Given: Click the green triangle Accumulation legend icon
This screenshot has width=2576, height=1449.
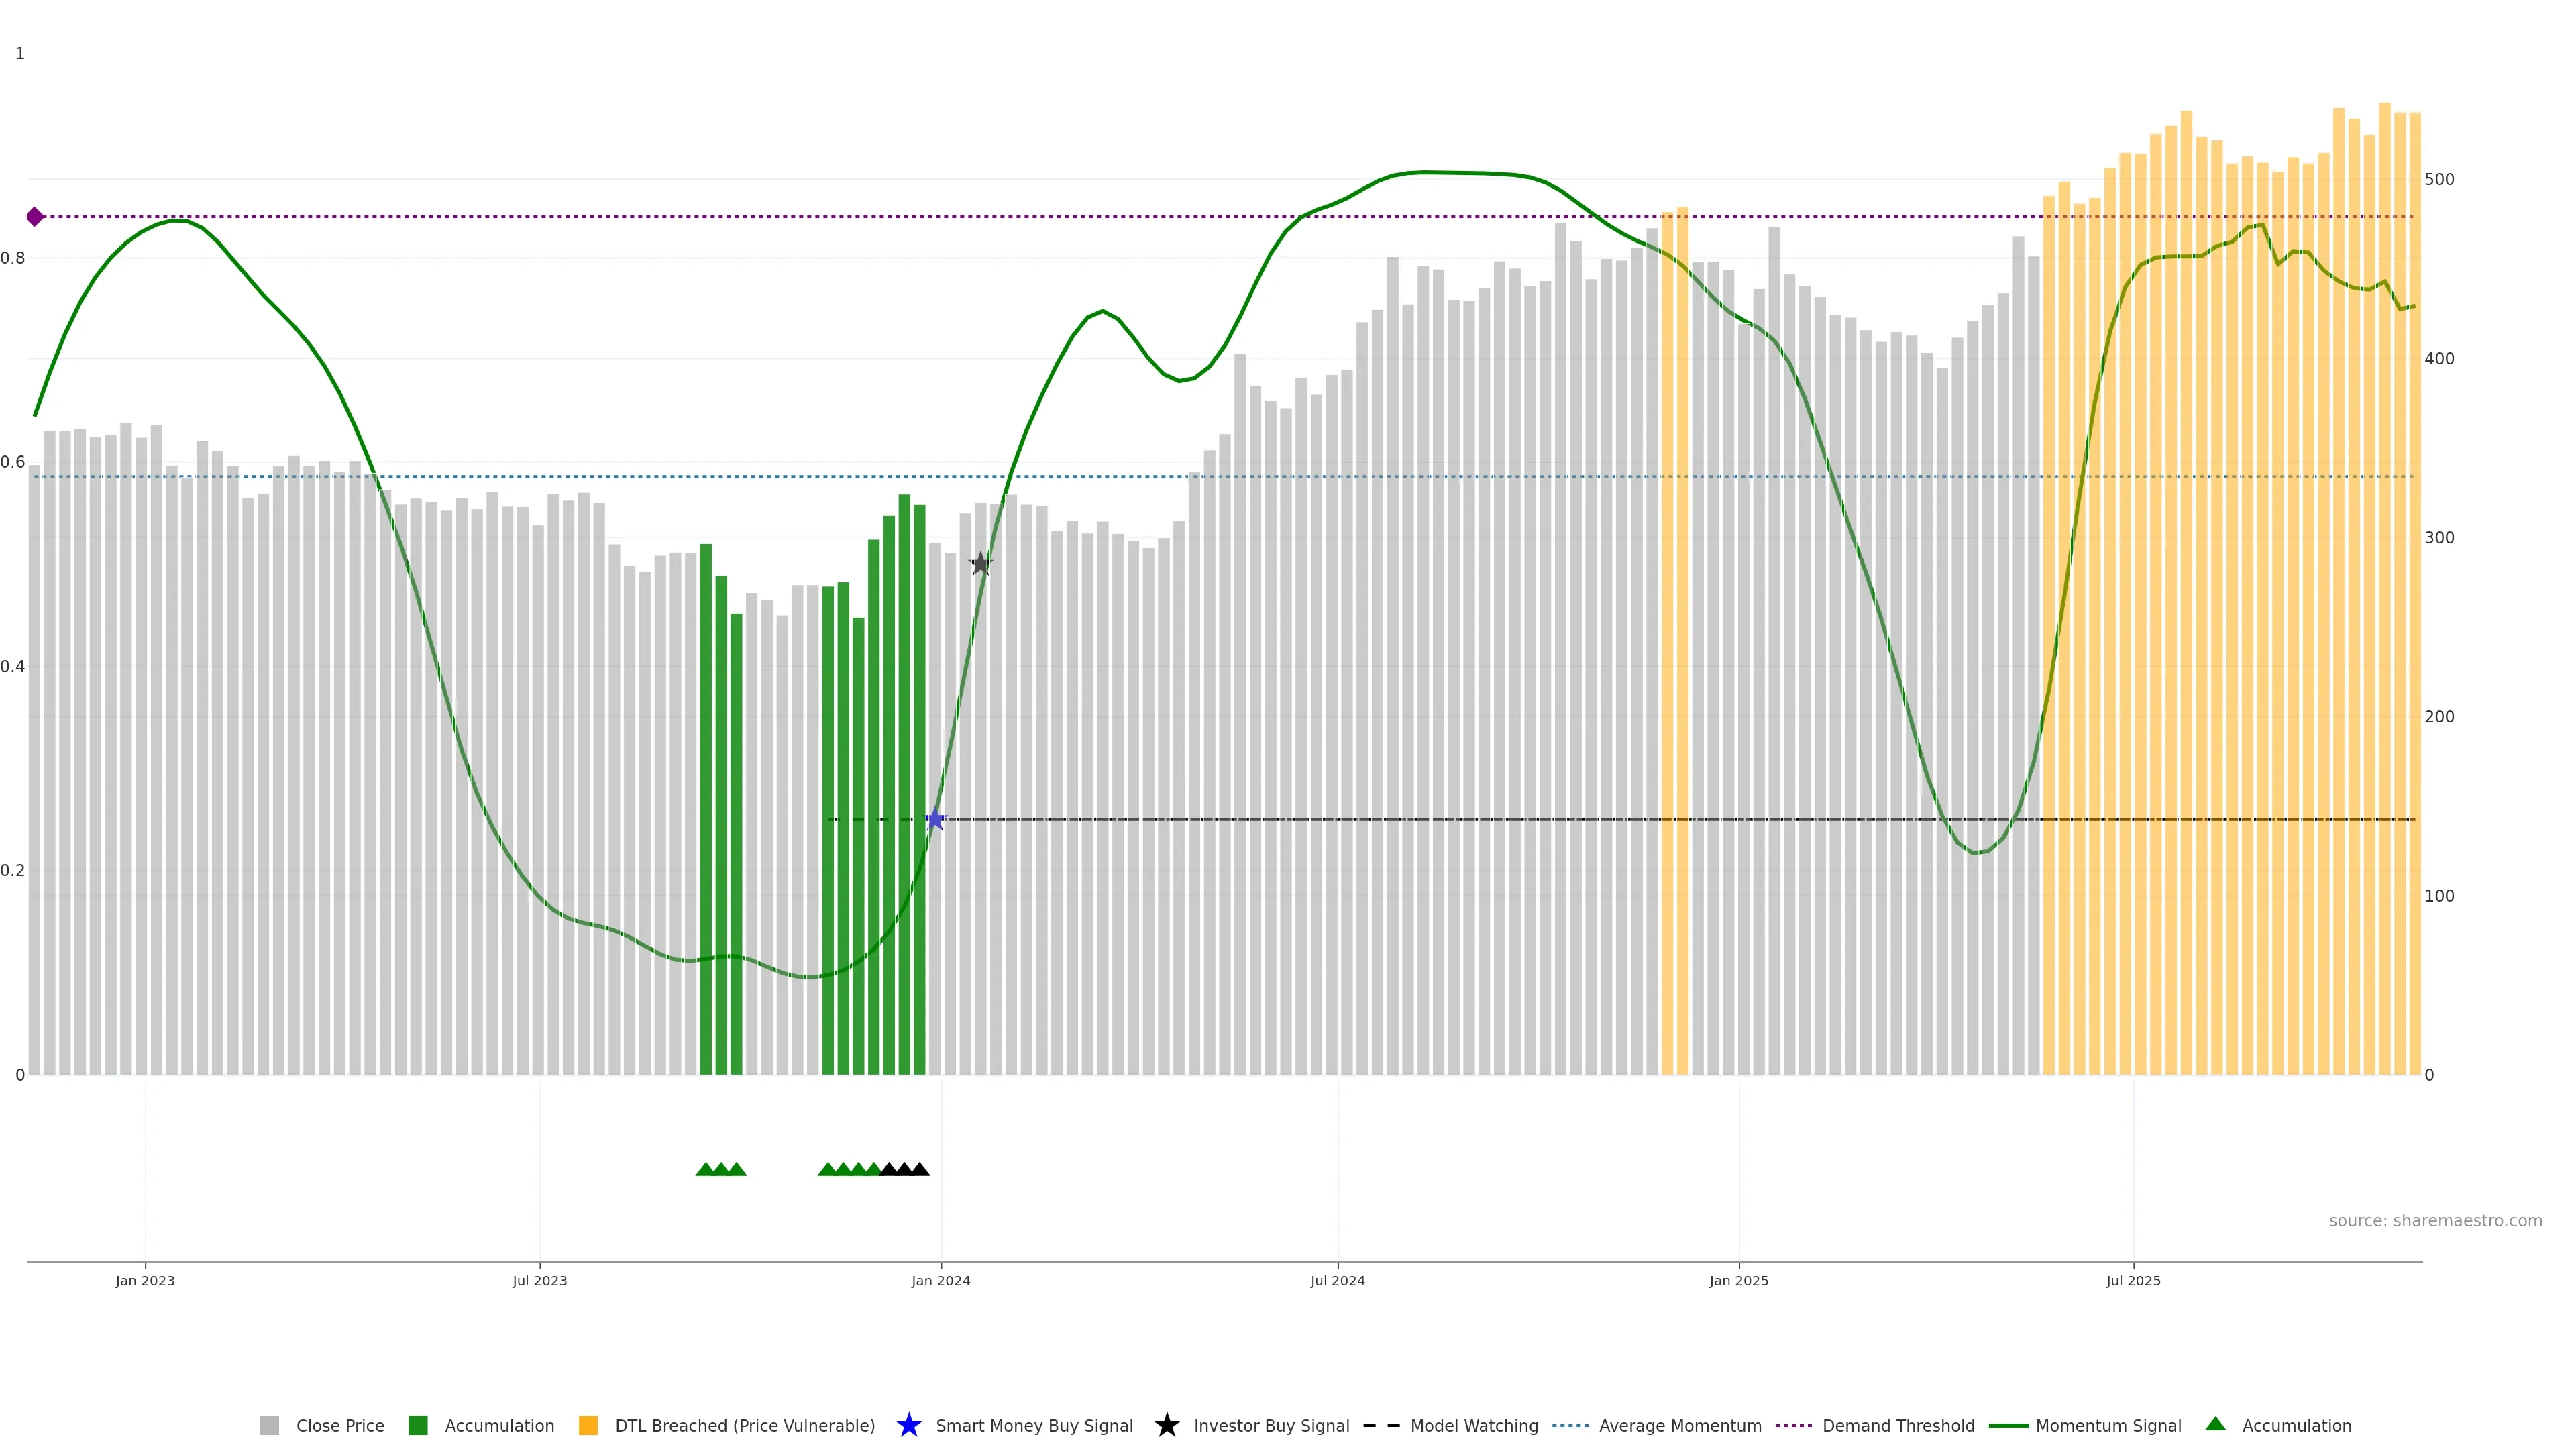Looking at the screenshot, I should (x=2215, y=1424).
